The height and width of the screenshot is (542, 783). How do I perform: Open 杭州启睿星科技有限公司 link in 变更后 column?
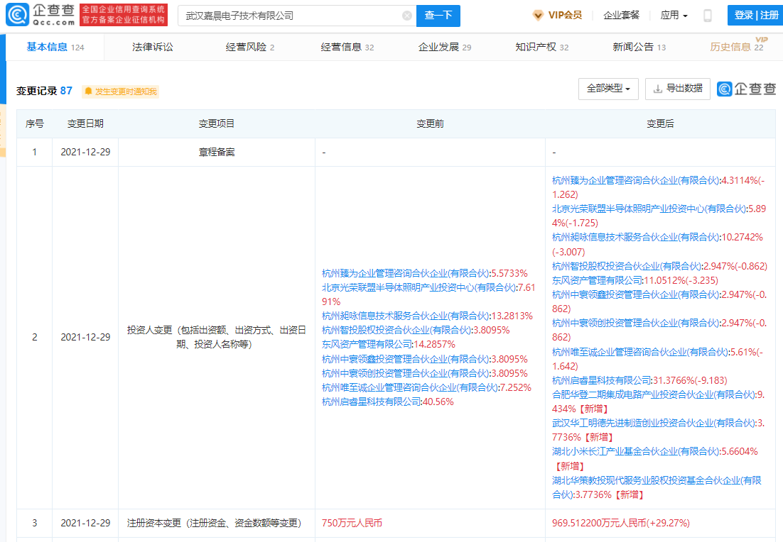tap(602, 380)
